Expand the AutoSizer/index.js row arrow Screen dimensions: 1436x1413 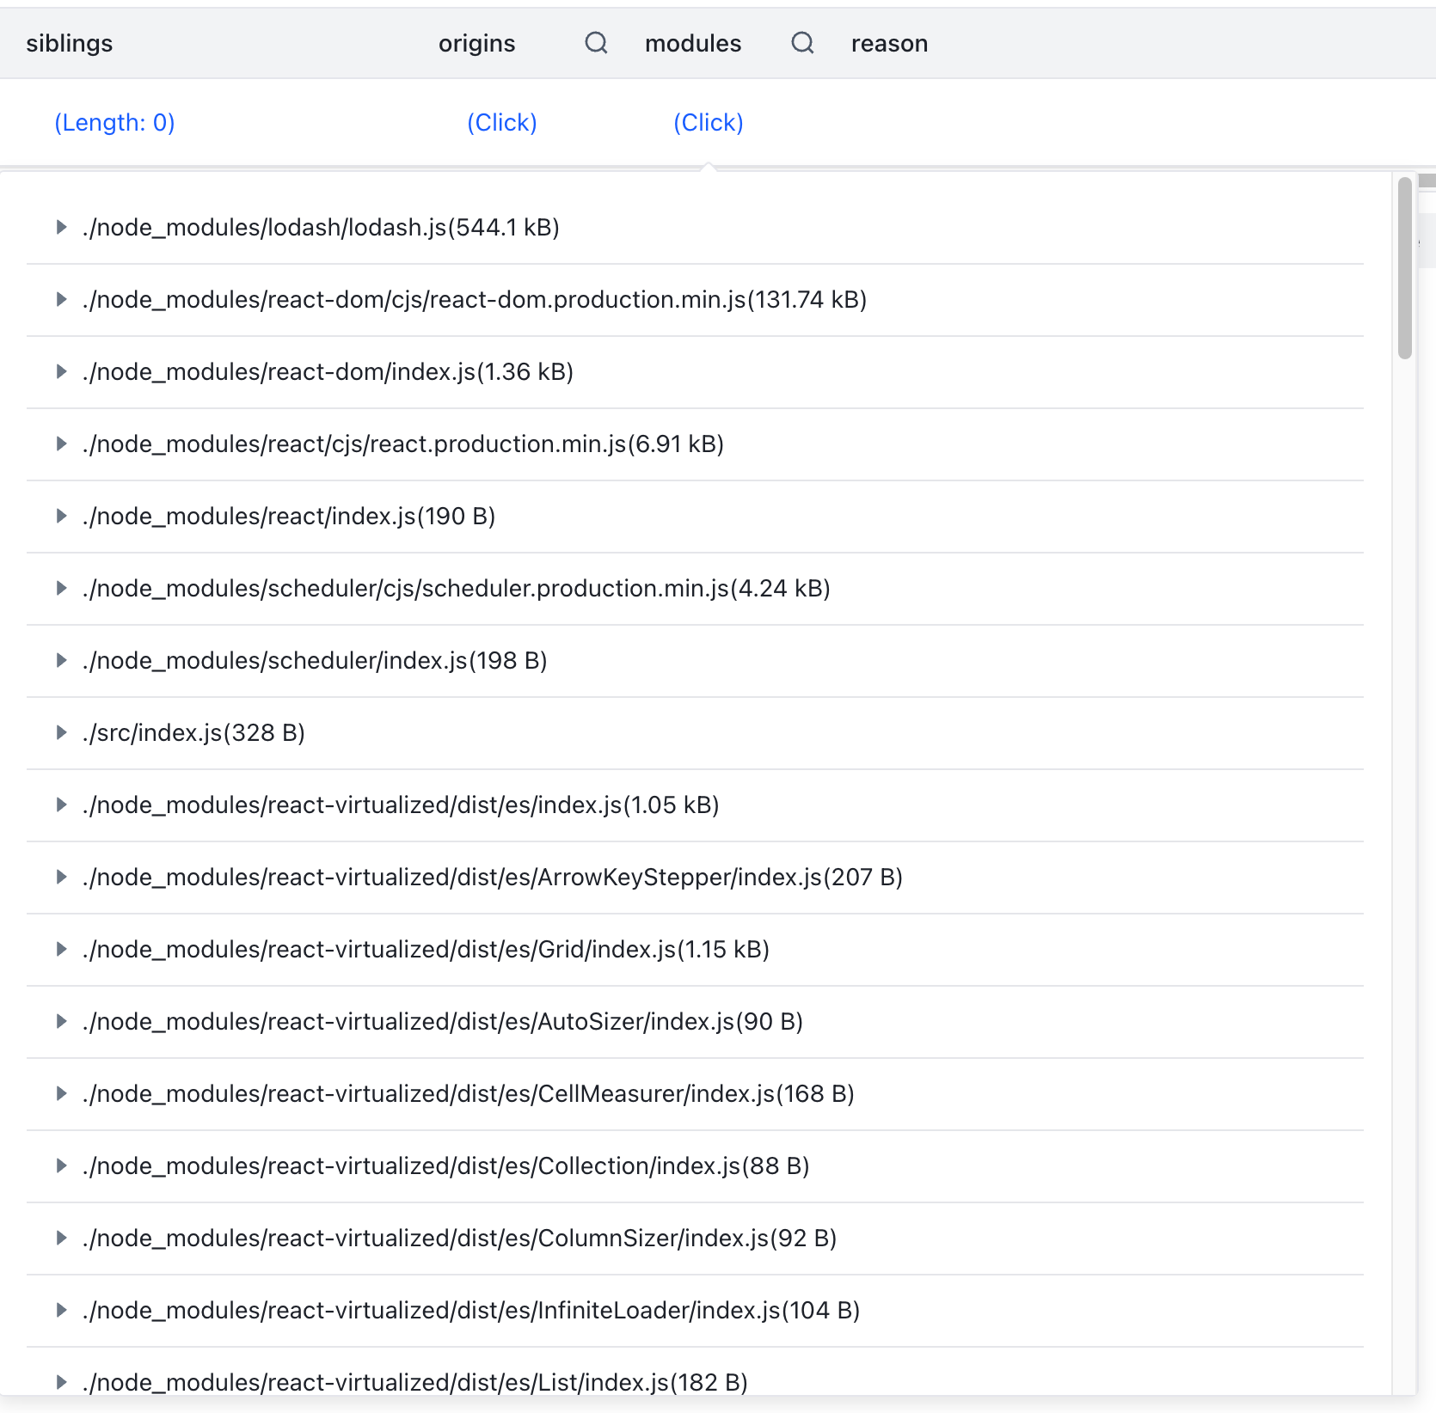61,1021
